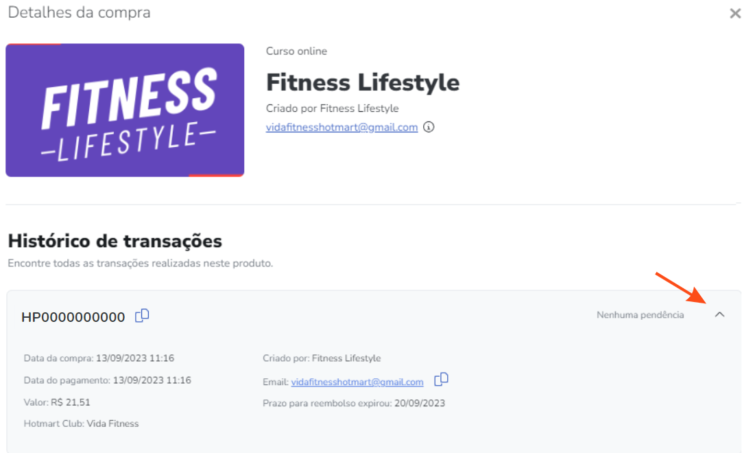This screenshot has height=453, width=742.
Task: Click the Nenhuma pendência status label
Action: pos(640,315)
